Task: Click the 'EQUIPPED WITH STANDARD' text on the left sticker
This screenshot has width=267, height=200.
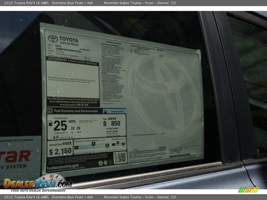Action: [17, 140]
